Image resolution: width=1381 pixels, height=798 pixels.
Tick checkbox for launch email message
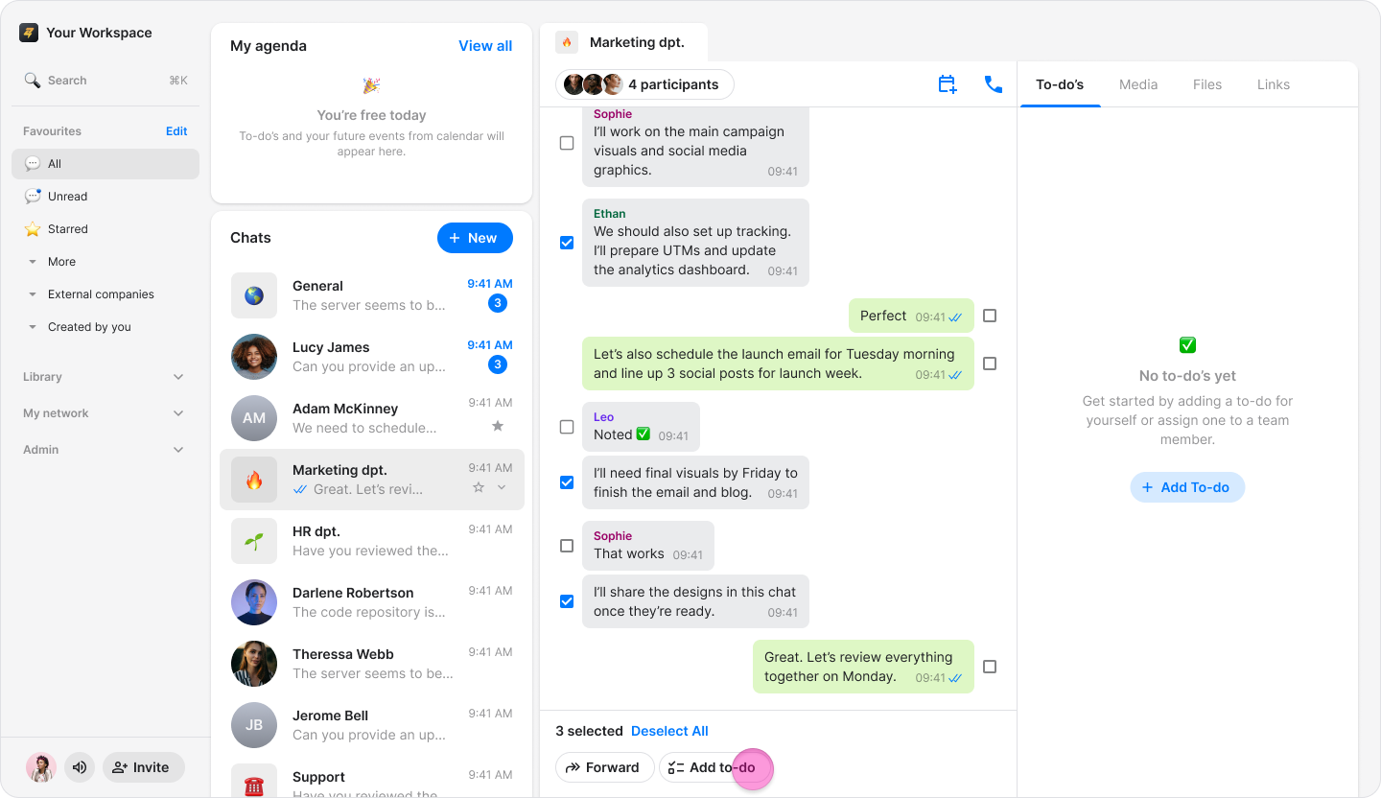990,364
